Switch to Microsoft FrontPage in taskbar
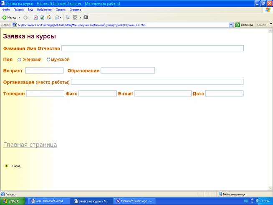This screenshot has width=273, height=205. pyautogui.click(x=135, y=201)
